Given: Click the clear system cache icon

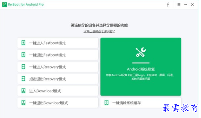Looking at the screenshot, I should tap(107, 102).
